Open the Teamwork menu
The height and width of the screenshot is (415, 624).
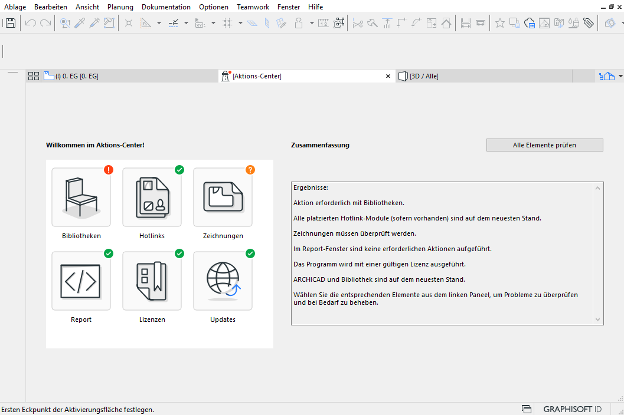click(x=253, y=6)
